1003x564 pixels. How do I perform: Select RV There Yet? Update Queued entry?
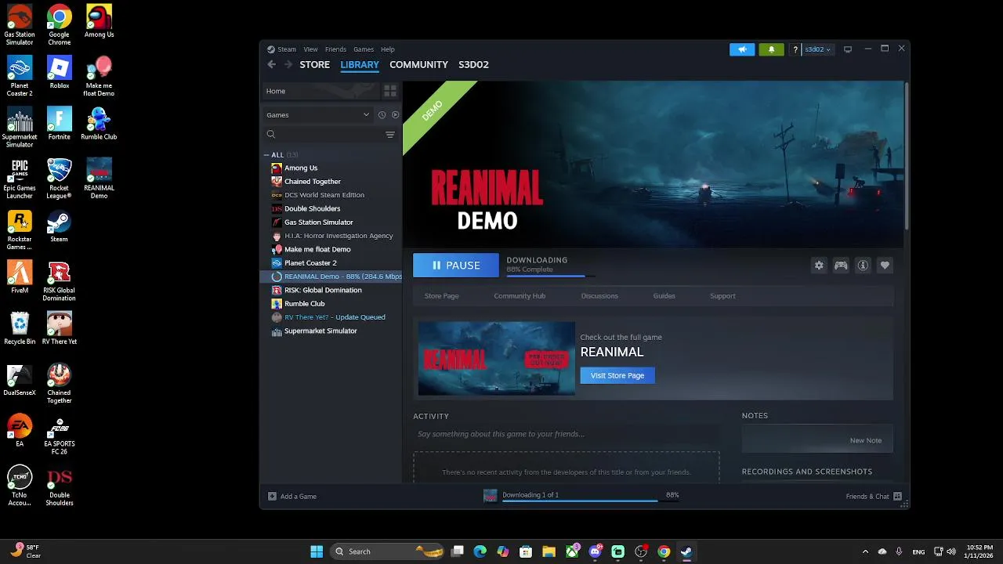click(x=331, y=317)
